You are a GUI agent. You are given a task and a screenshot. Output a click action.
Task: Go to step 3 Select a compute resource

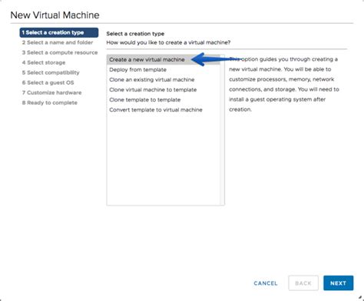60,52
